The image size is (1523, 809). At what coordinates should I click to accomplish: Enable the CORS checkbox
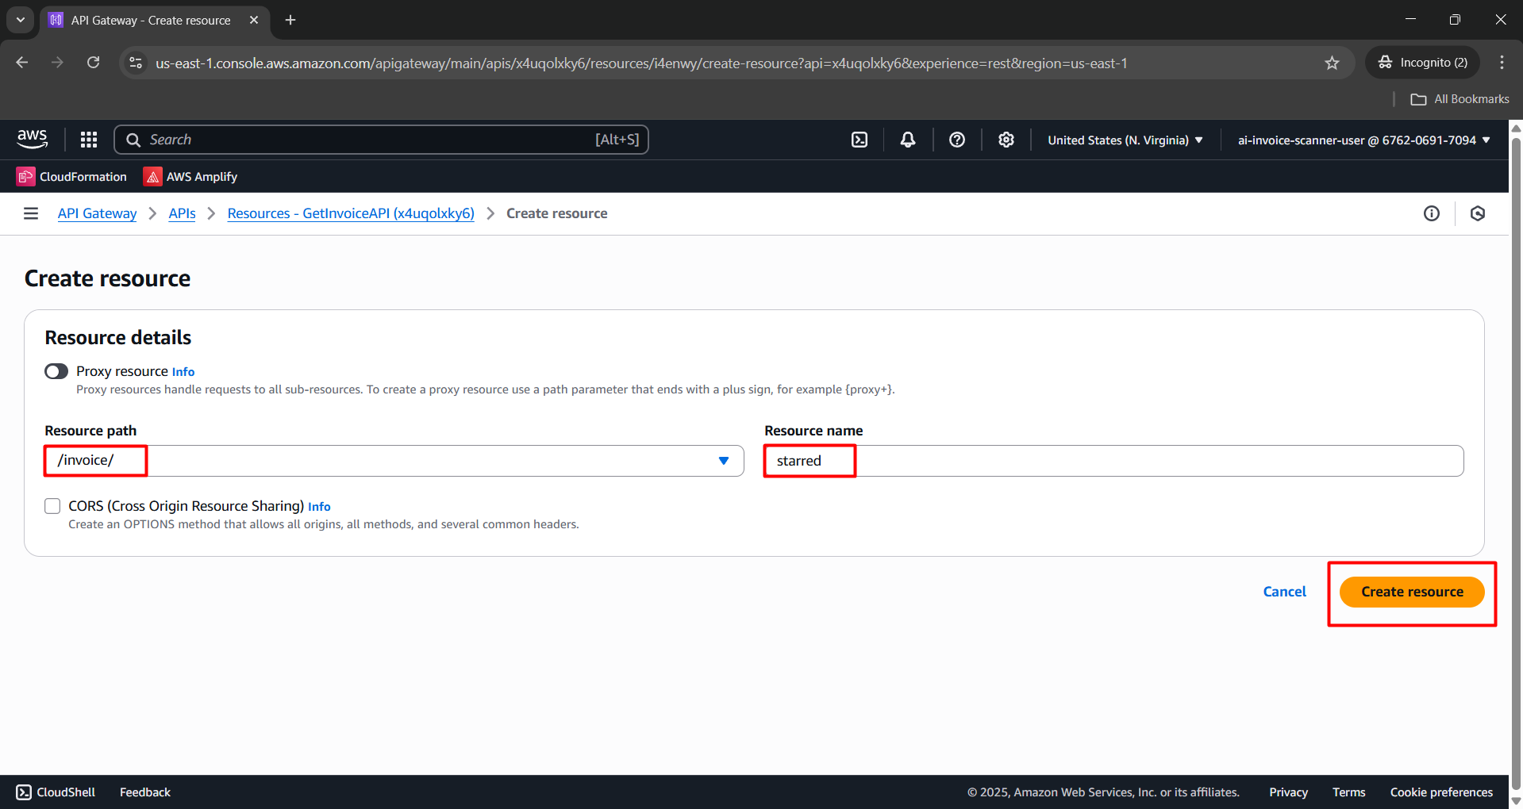[52, 505]
